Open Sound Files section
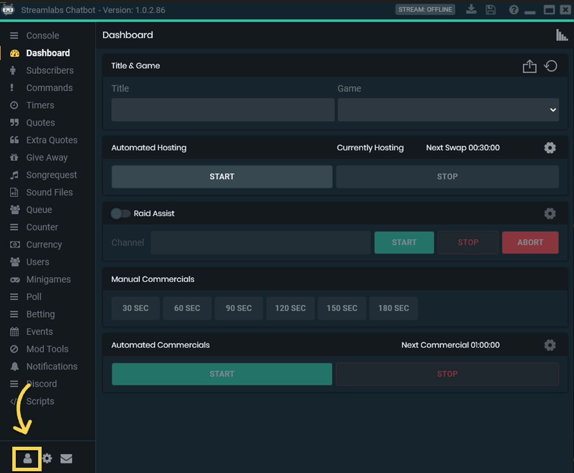 click(x=50, y=192)
